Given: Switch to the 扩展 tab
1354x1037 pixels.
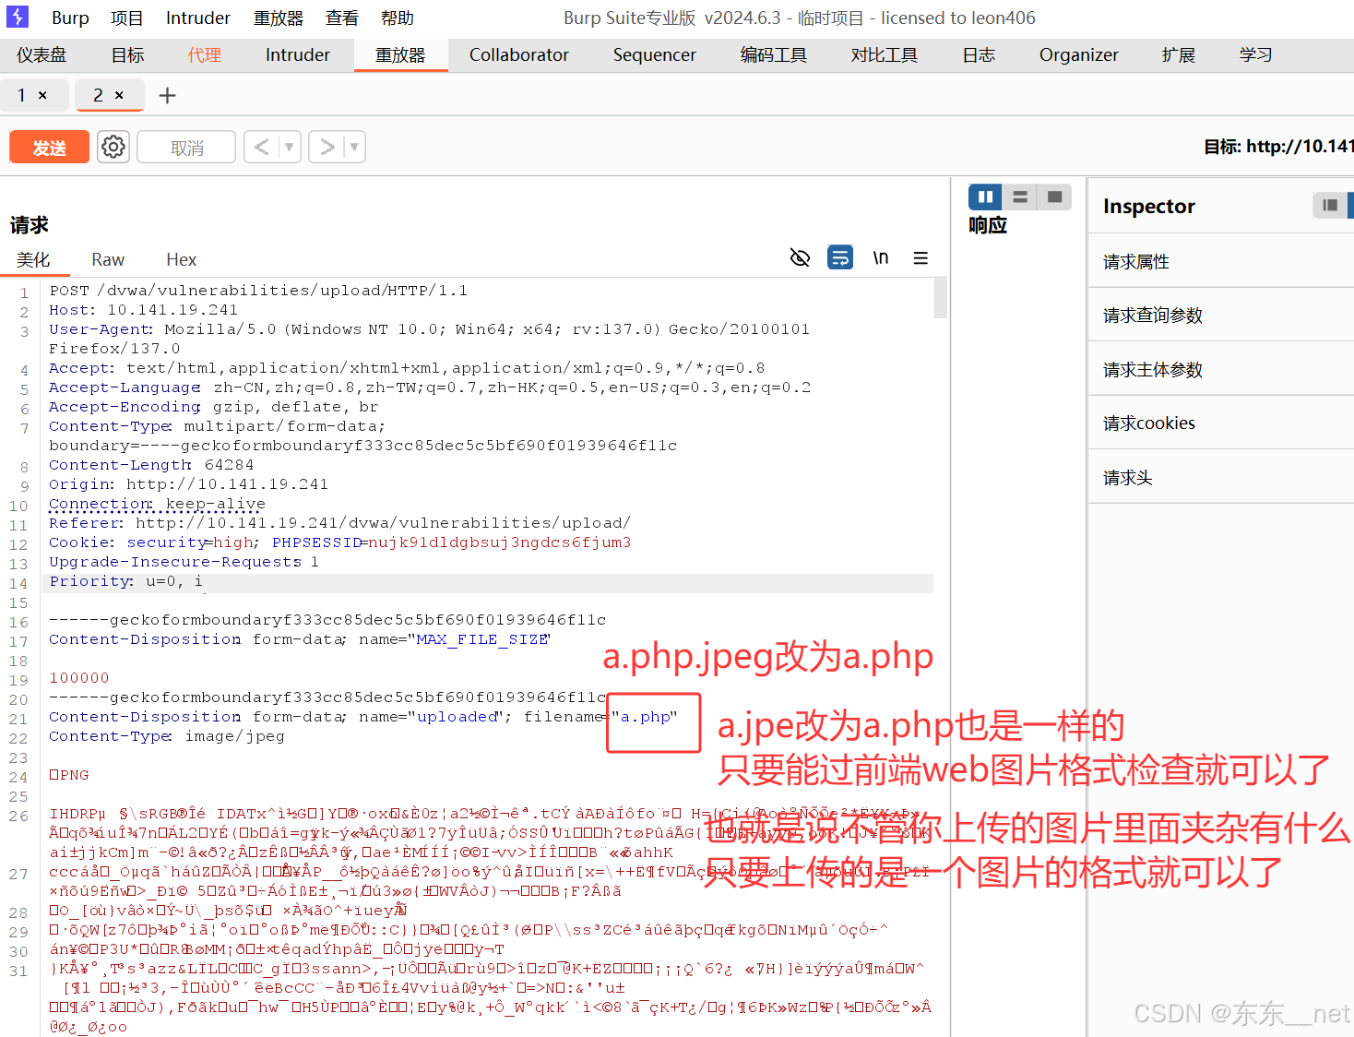Looking at the screenshot, I should (1178, 55).
